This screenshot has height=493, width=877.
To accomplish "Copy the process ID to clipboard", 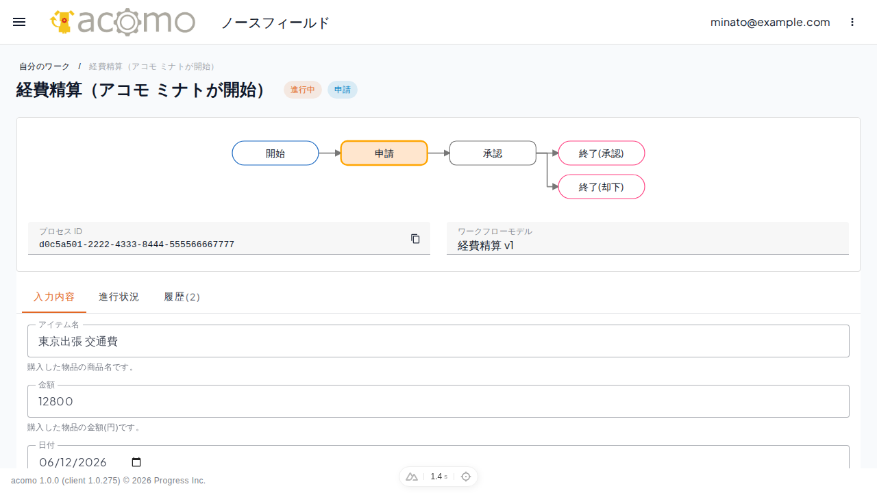I will [x=415, y=238].
